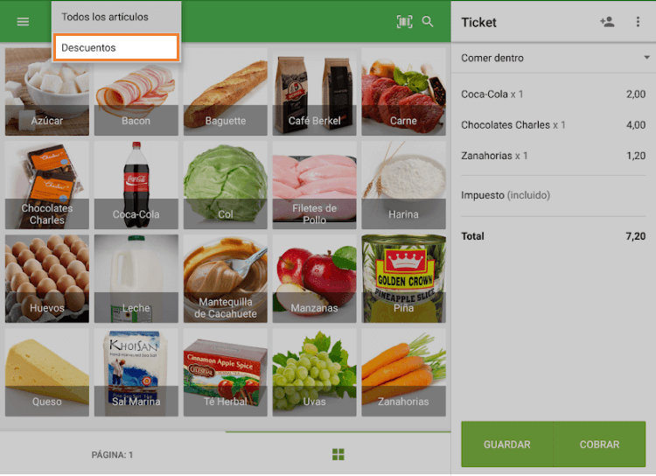The image size is (656, 476).
Task: Tap the Manzanas product tile
Action: pyautogui.click(x=314, y=278)
